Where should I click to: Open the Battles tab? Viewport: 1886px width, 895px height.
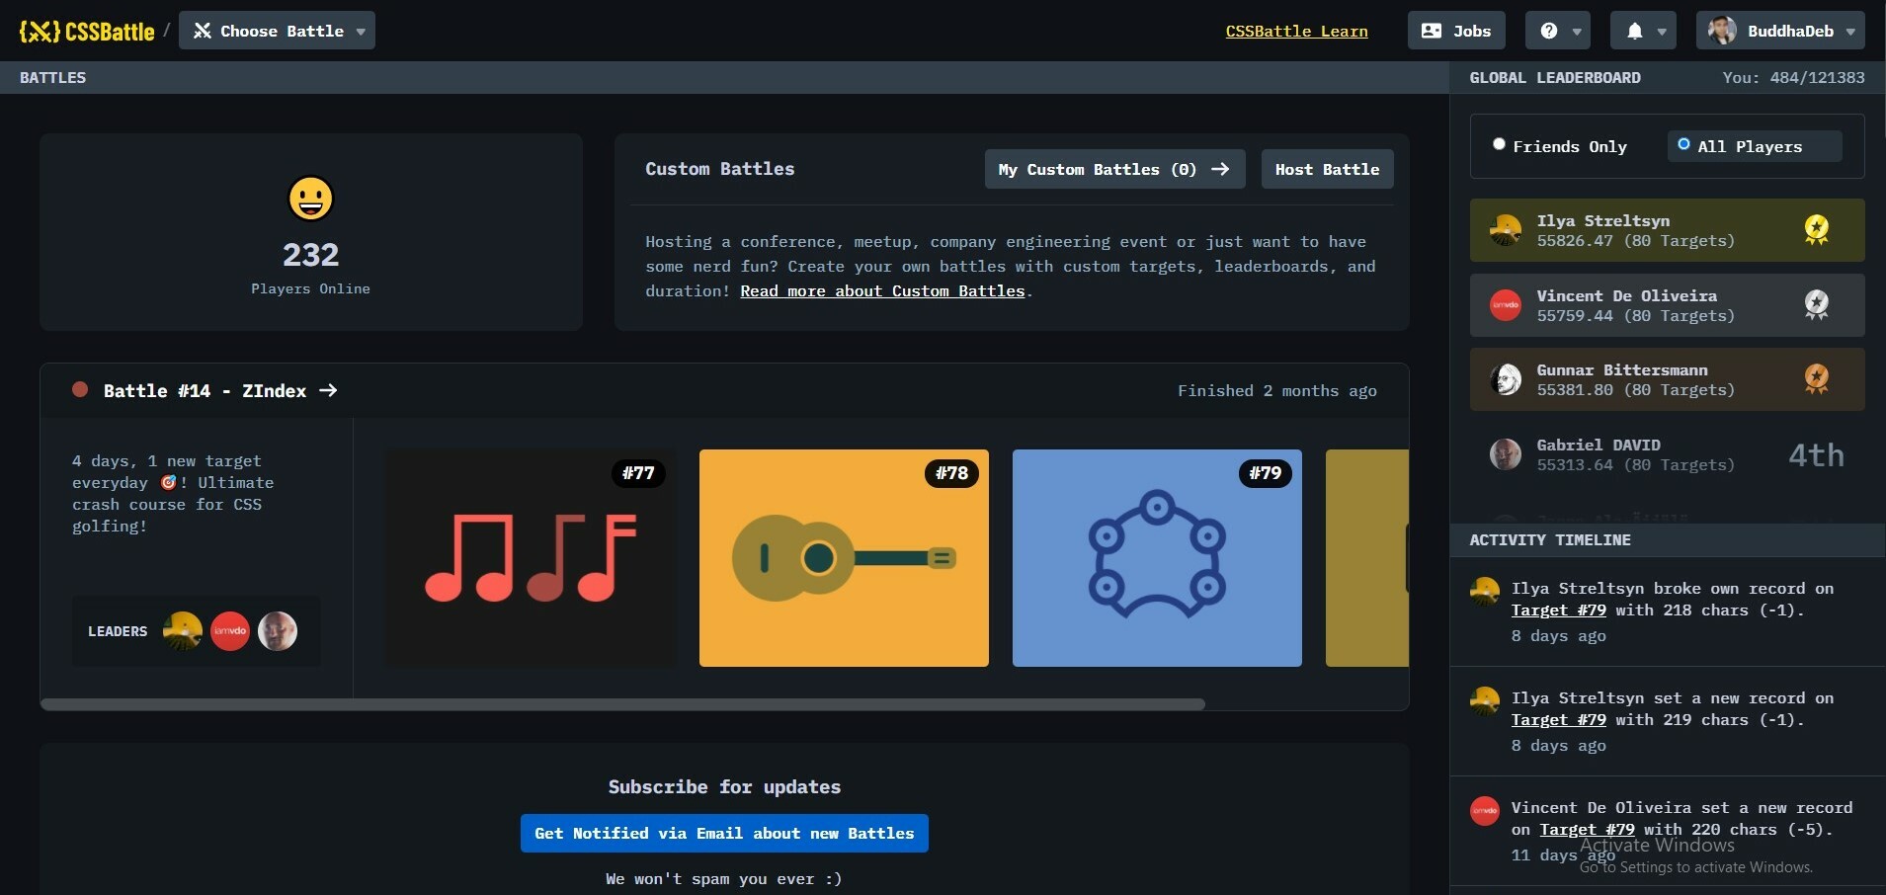tap(52, 77)
